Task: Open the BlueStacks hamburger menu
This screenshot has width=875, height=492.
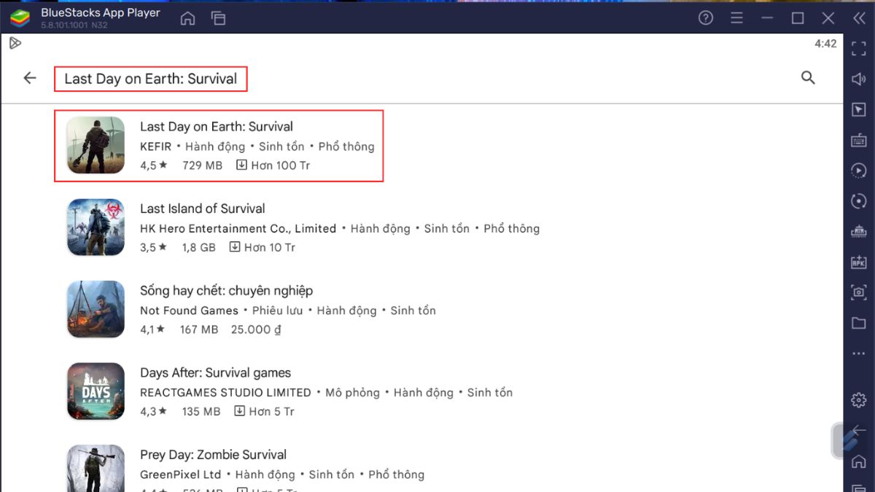Action: click(736, 18)
